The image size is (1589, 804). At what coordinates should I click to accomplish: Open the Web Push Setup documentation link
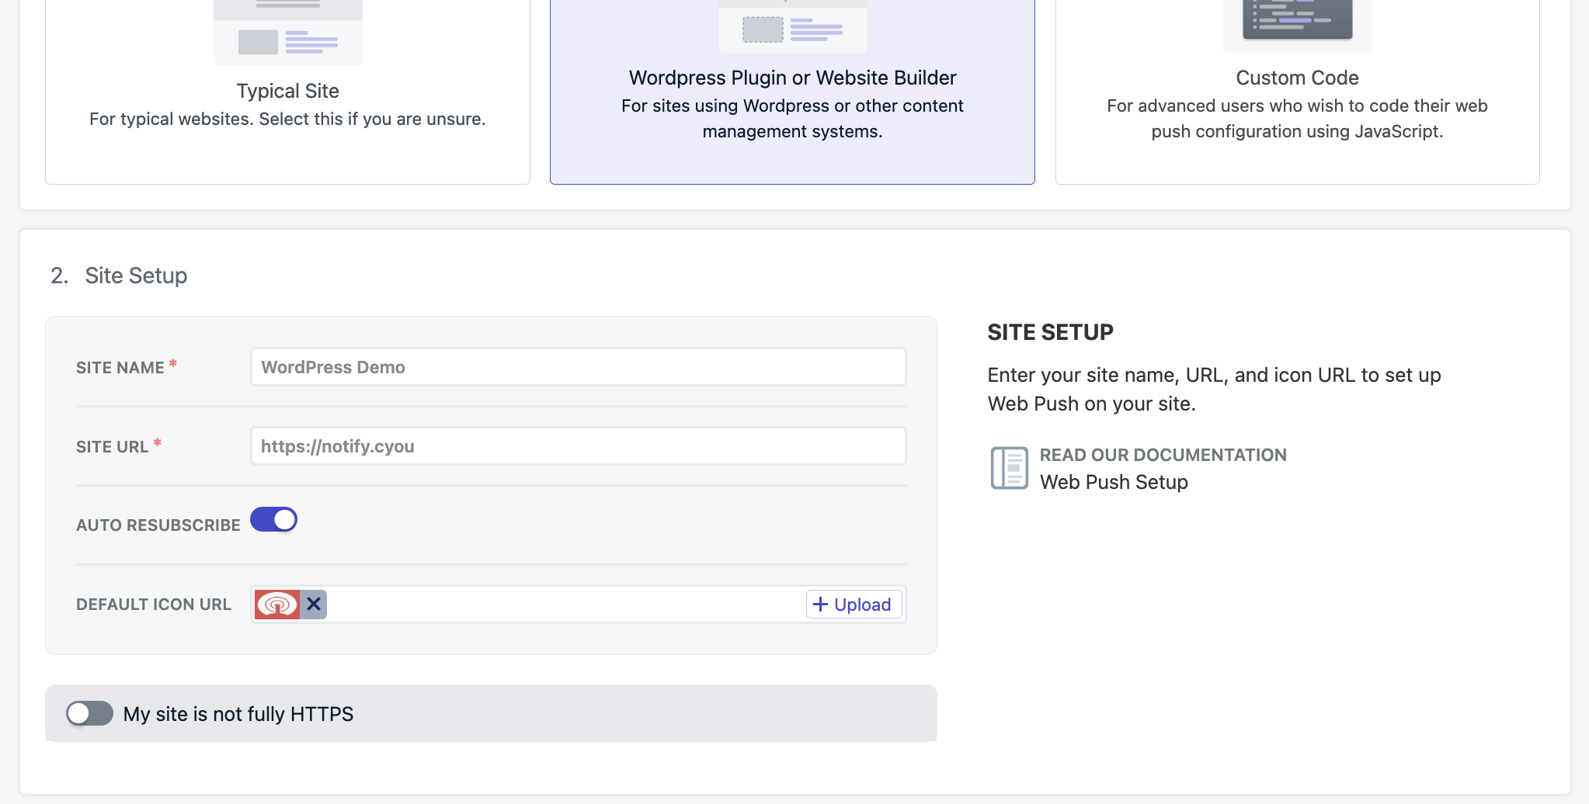(x=1114, y=482)
